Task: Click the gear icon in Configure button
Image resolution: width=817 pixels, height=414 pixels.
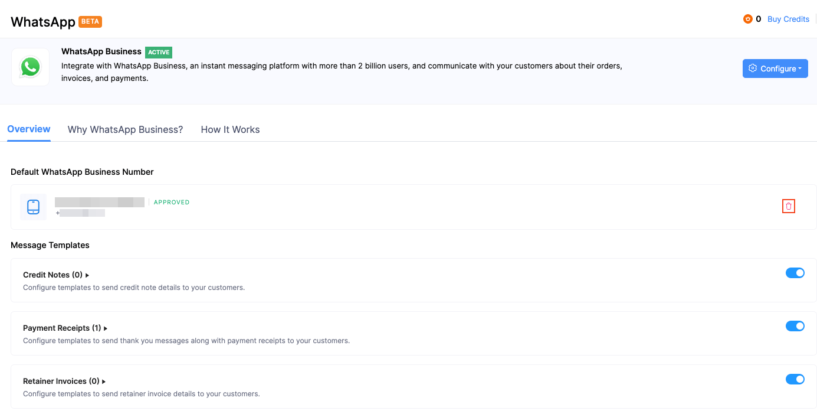Action: (x=752, y=69)
